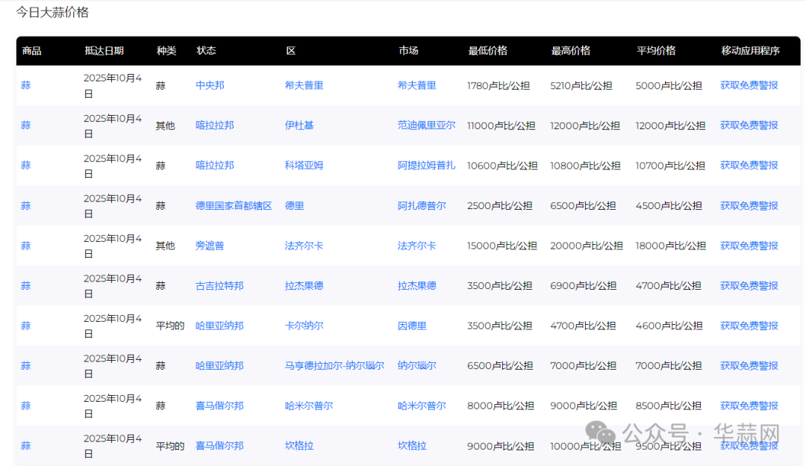The image size is (806, 466).
Task: Click 获取免费警报 in the 纳尔瑙尔 row
Action: pyautogui.click(x=749, y=366)
